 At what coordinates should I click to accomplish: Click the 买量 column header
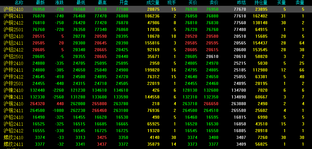point(282,2)
